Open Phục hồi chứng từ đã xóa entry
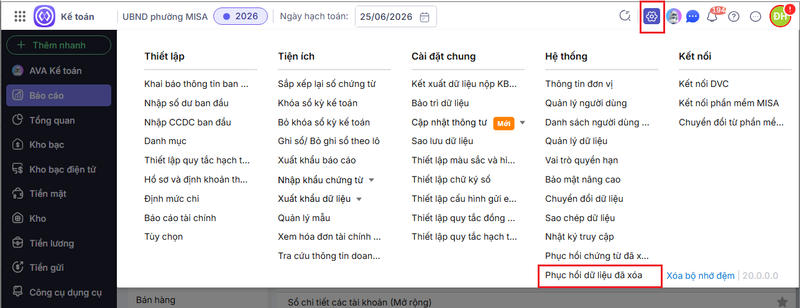800x308 pixels. click(597, 256)
